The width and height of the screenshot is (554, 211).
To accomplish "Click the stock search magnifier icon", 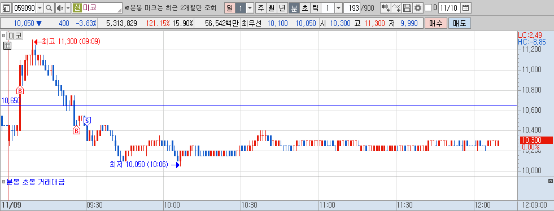I will (50, 8).
